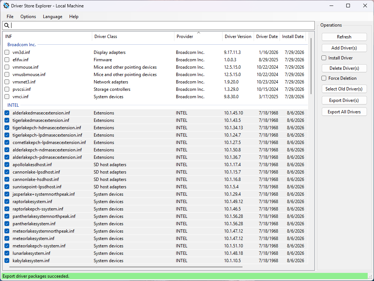The height and width of the screenshot is (281, 374).
Task: Collapse the Broadcom Inc. group header
Action: (21, 44)
